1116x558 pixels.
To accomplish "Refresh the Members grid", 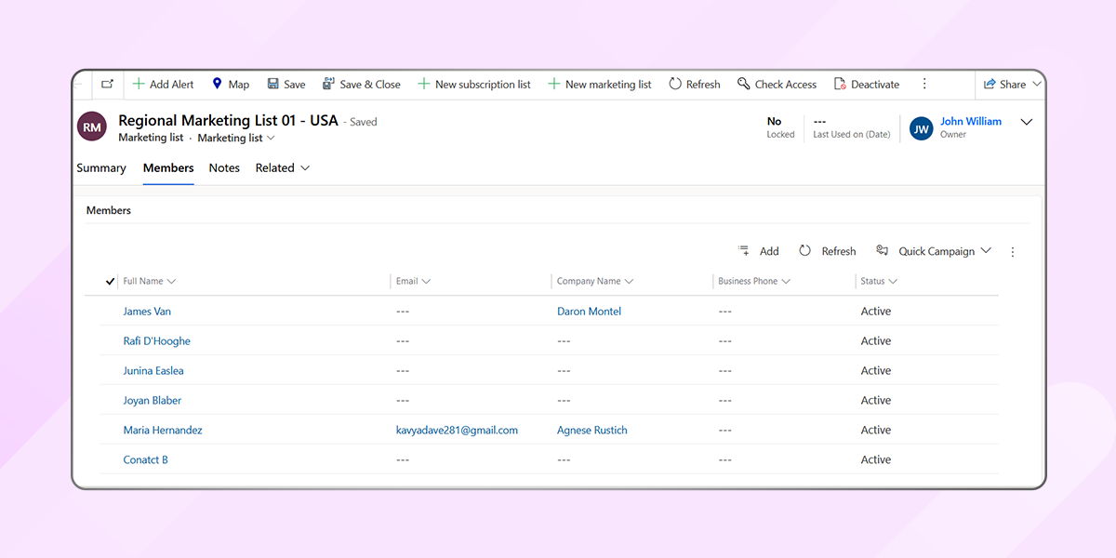I will [827, 251].
